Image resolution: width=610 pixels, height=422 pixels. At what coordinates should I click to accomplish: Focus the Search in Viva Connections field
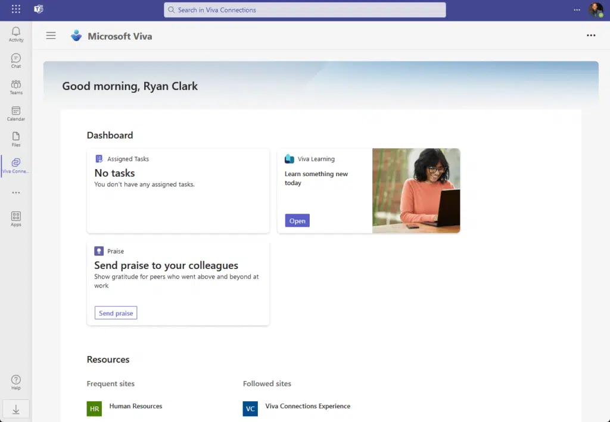(304, 10)
